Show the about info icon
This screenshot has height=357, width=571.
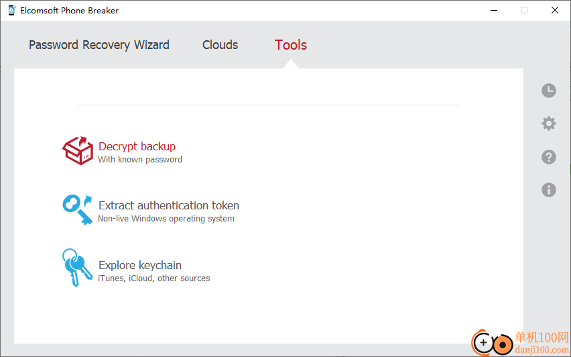[x=548, y=190]
